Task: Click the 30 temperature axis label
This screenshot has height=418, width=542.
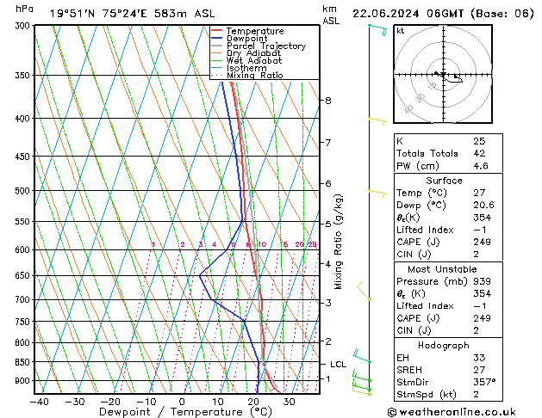Action: coord(290,402)
